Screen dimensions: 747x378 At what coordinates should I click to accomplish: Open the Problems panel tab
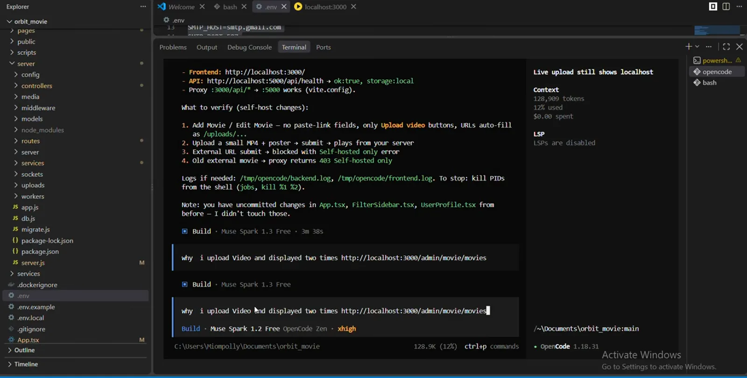click(173, 47)
